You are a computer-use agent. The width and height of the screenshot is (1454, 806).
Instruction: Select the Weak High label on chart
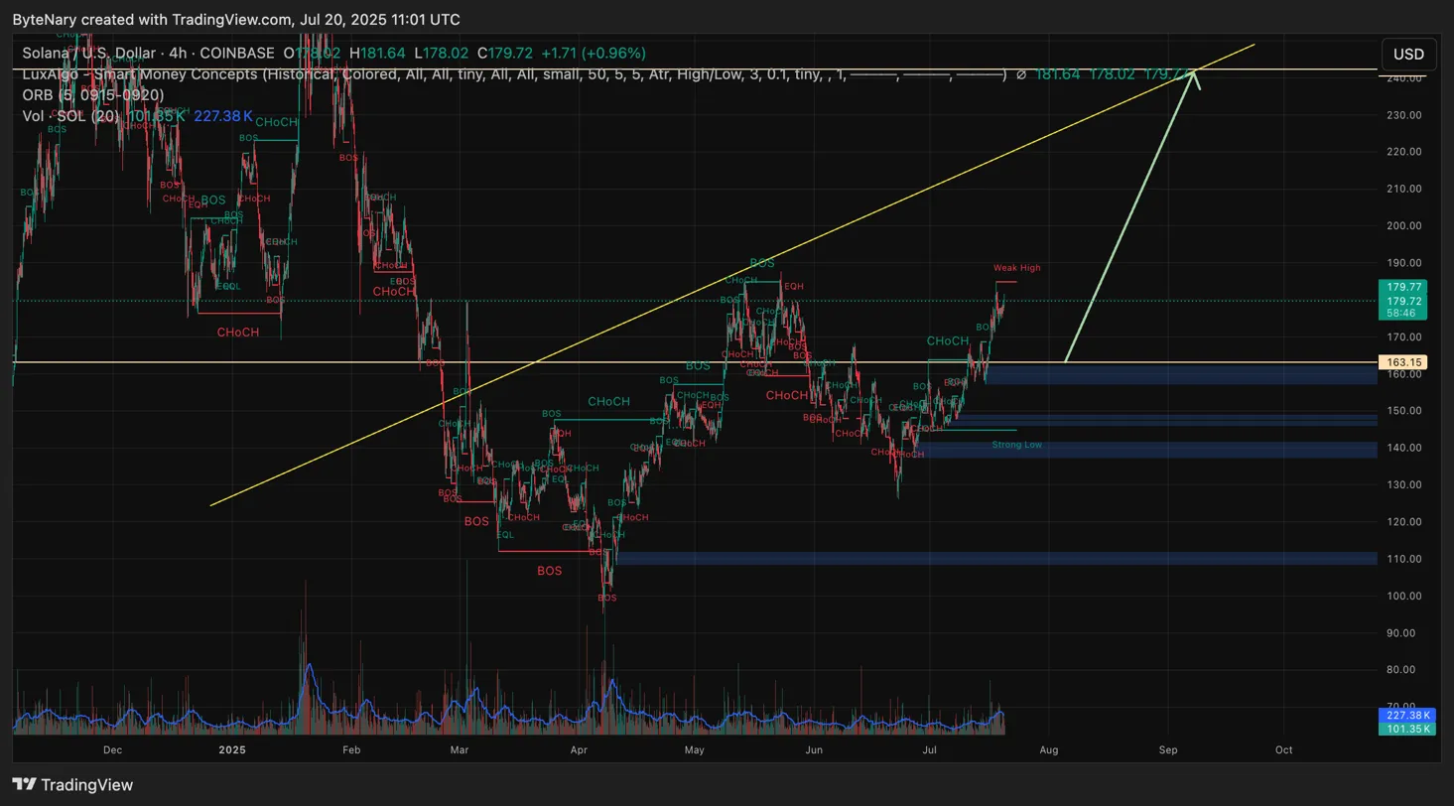coord(1016,268)
